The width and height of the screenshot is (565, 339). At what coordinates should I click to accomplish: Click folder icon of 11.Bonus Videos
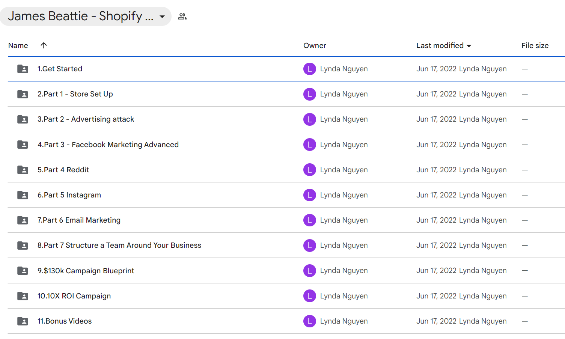23,321
